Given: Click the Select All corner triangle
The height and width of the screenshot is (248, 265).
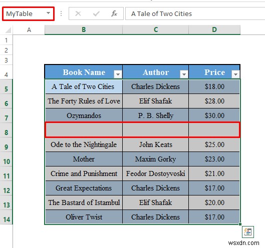Looking at the screenshot, I should click(8, 30).
